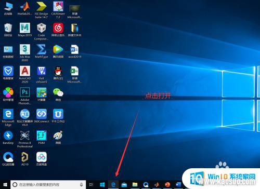Click the WeChat green bubble icon
This screenshot has height=189, width=260.
(x=58, y=92)
